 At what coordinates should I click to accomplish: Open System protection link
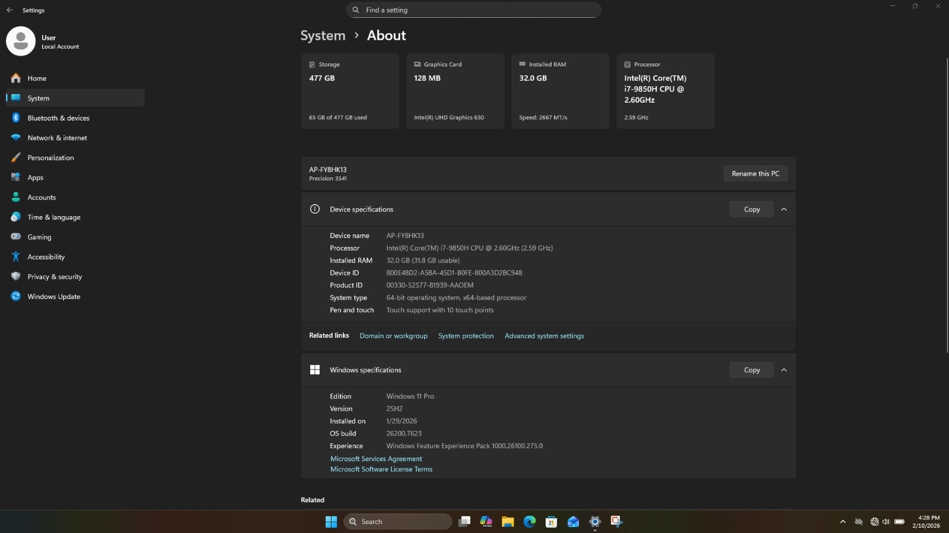466,336
